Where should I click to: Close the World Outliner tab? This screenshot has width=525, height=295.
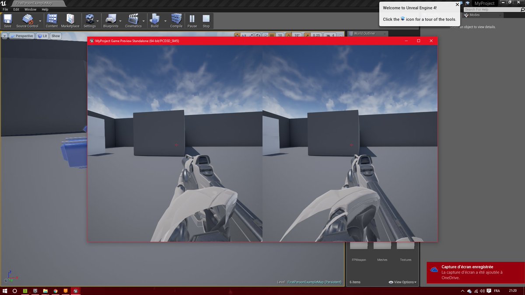[385, 33]
